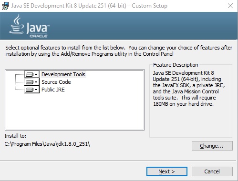This screenshot has width=238, height=181.
Task: Click the Java Oracle logo
Action: 30,26
